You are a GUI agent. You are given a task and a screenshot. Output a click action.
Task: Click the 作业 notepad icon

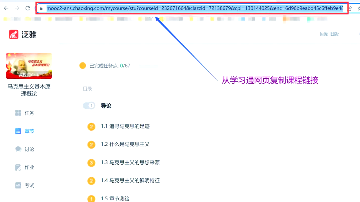click(18, 167)
